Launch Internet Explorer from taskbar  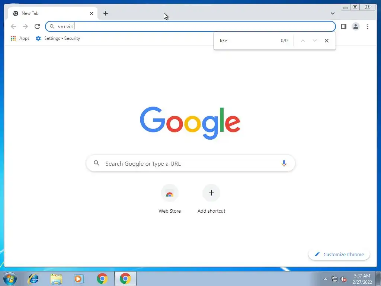click(33, 279)
